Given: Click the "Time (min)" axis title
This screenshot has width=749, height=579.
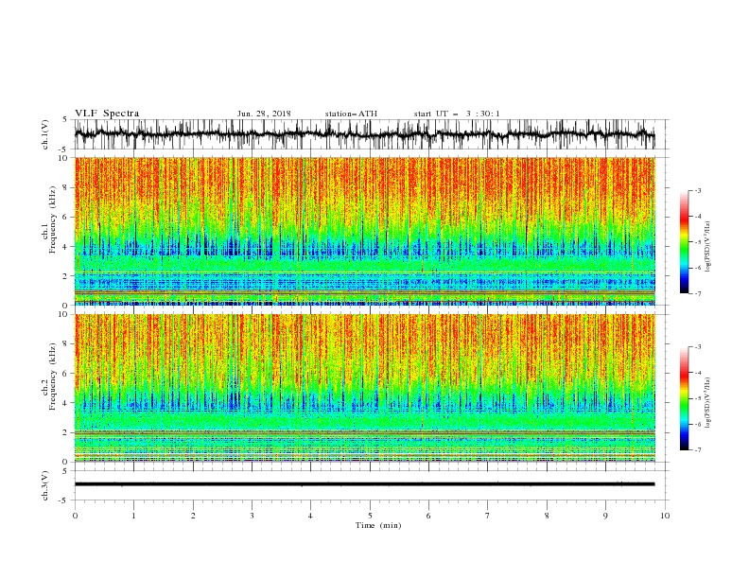Looking at the screenshot, I should pyautogui.click(x=378, y=525).
